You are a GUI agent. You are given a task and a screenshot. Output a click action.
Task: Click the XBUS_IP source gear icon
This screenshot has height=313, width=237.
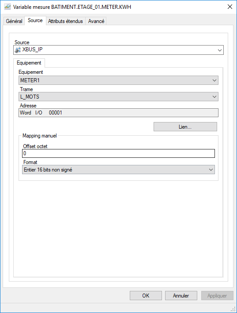point(18,50)
